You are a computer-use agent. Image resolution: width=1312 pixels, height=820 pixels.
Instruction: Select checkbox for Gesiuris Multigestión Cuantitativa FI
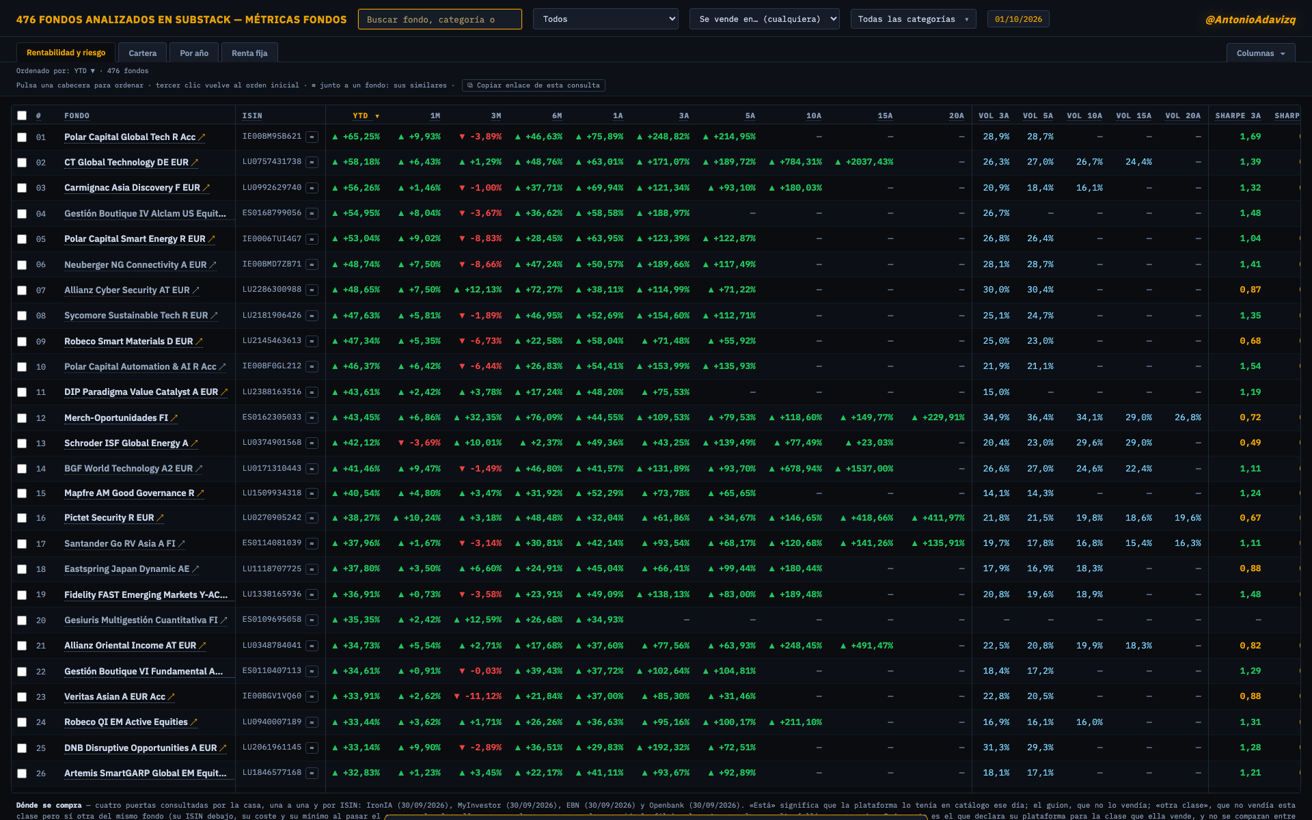click(x=22, y=620)
